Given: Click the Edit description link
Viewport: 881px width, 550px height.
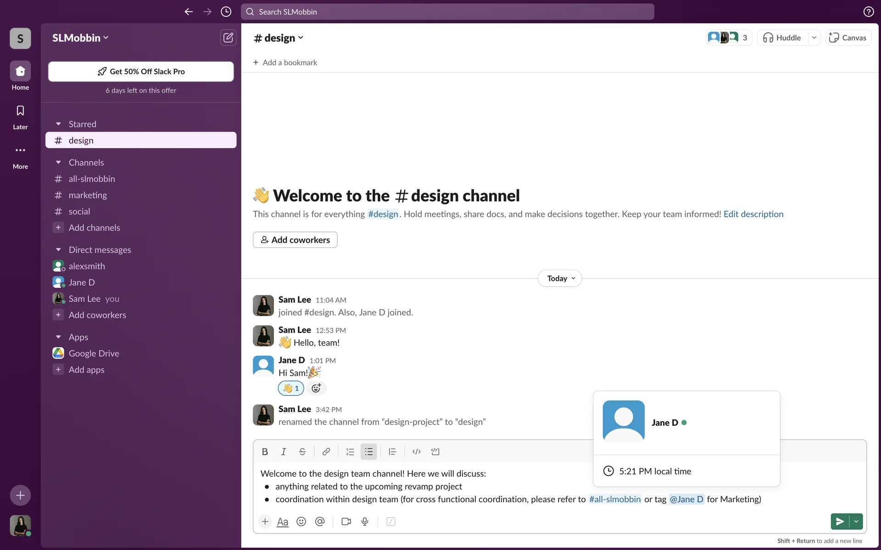Looking at the screenshot, I should tap(753, 214).
